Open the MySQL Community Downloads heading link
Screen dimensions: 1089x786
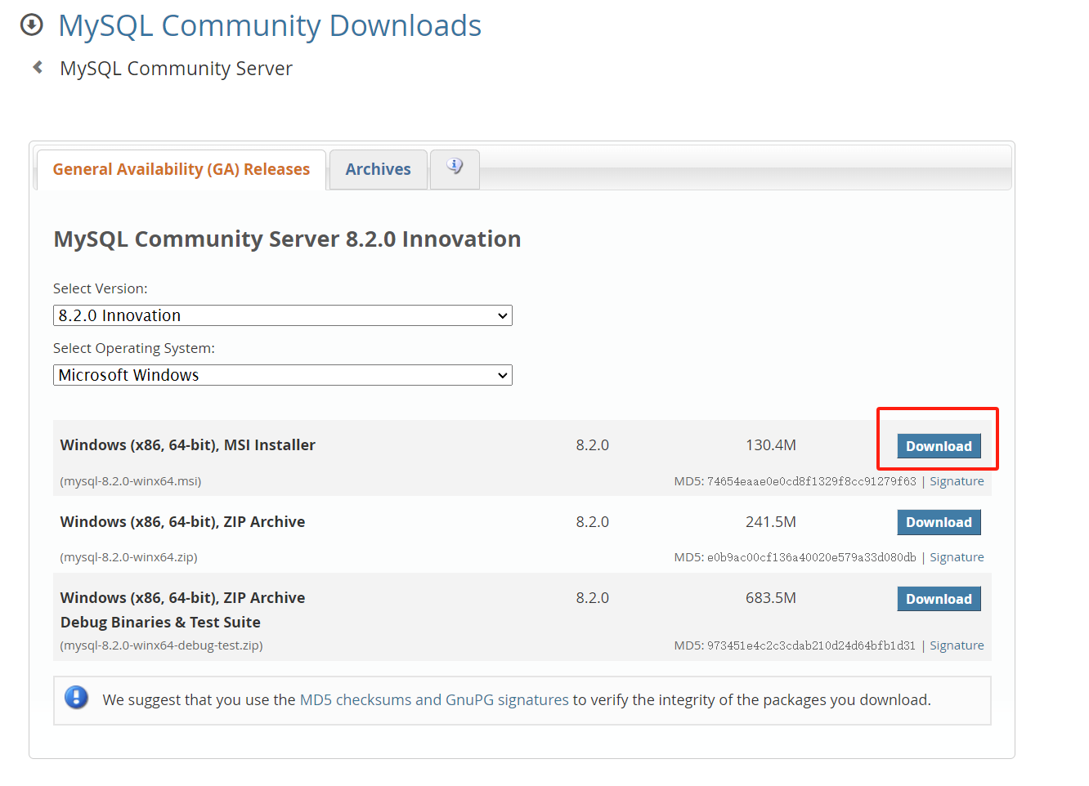(270, 26)
